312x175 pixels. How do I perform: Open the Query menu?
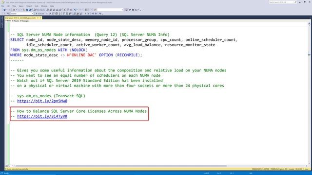[x=21, y=6]
